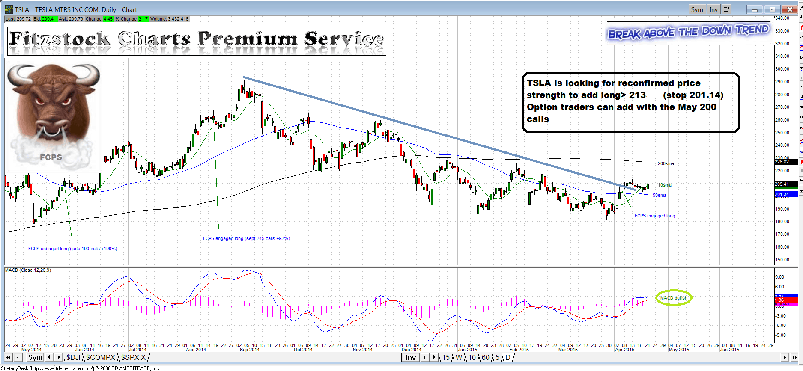Click the 200sma label

[666, 163]
